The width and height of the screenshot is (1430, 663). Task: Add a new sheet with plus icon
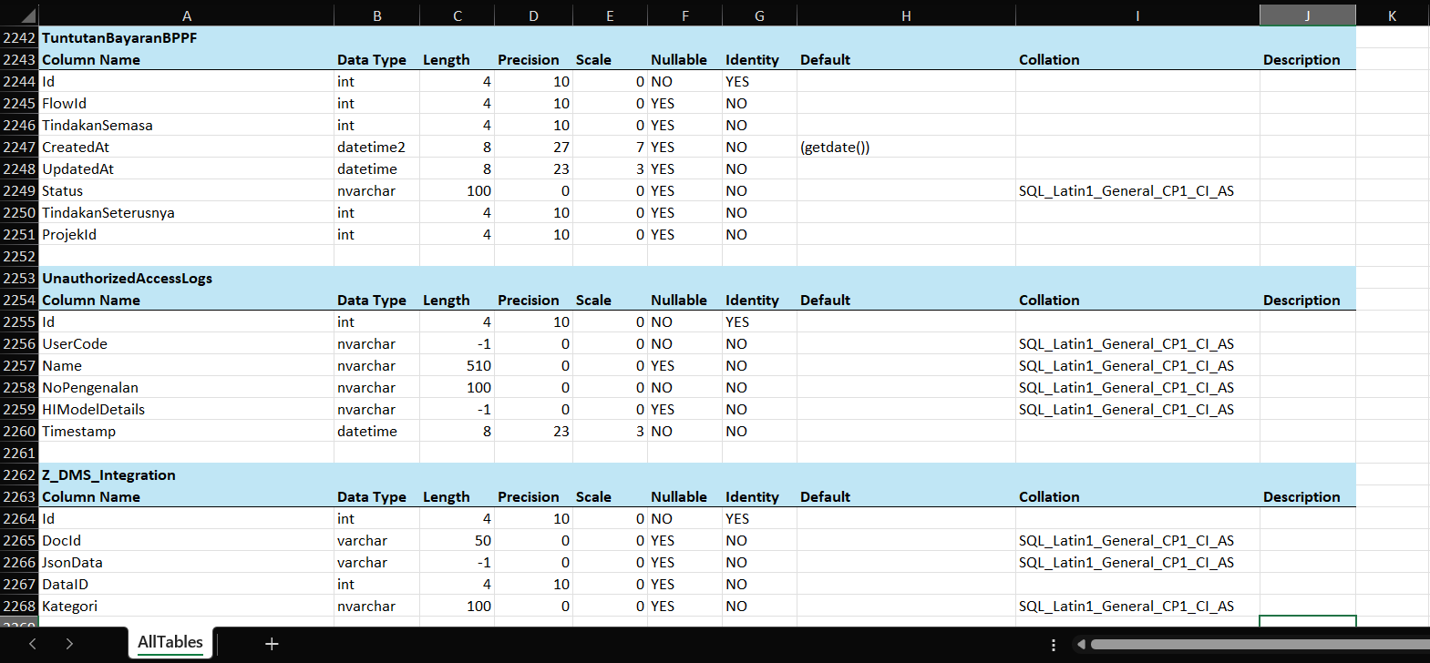[271, 644]
